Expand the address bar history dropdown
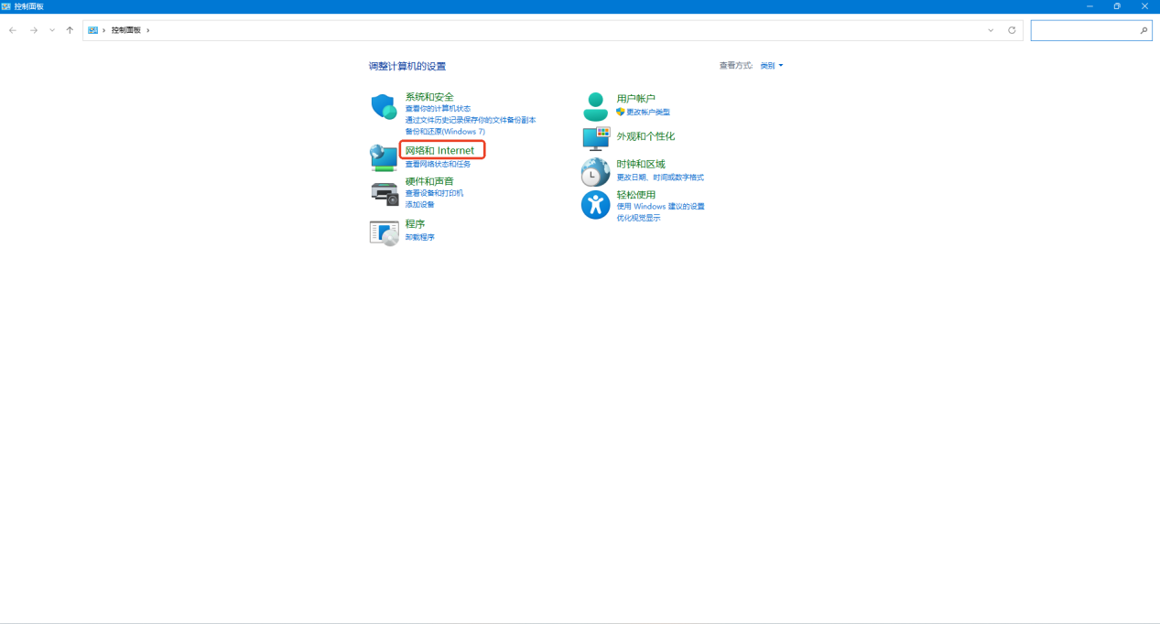The image size is (1160, 624). (x=991, y=30)
